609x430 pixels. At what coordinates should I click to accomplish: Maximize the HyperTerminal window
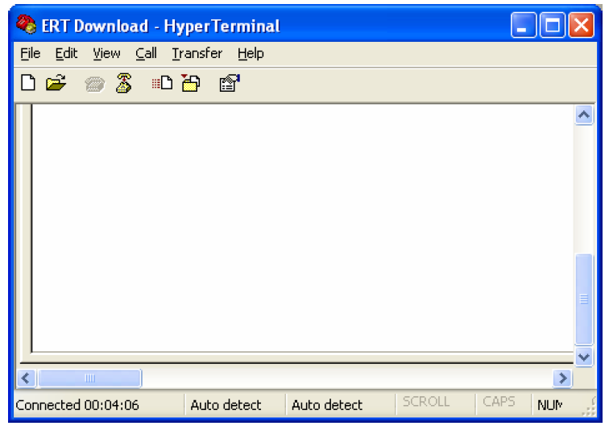[x=553, y=25]
